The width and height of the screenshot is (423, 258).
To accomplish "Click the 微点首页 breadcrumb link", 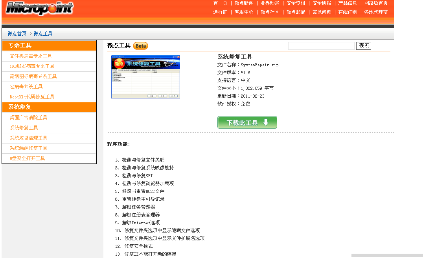I will pos(17,34).
